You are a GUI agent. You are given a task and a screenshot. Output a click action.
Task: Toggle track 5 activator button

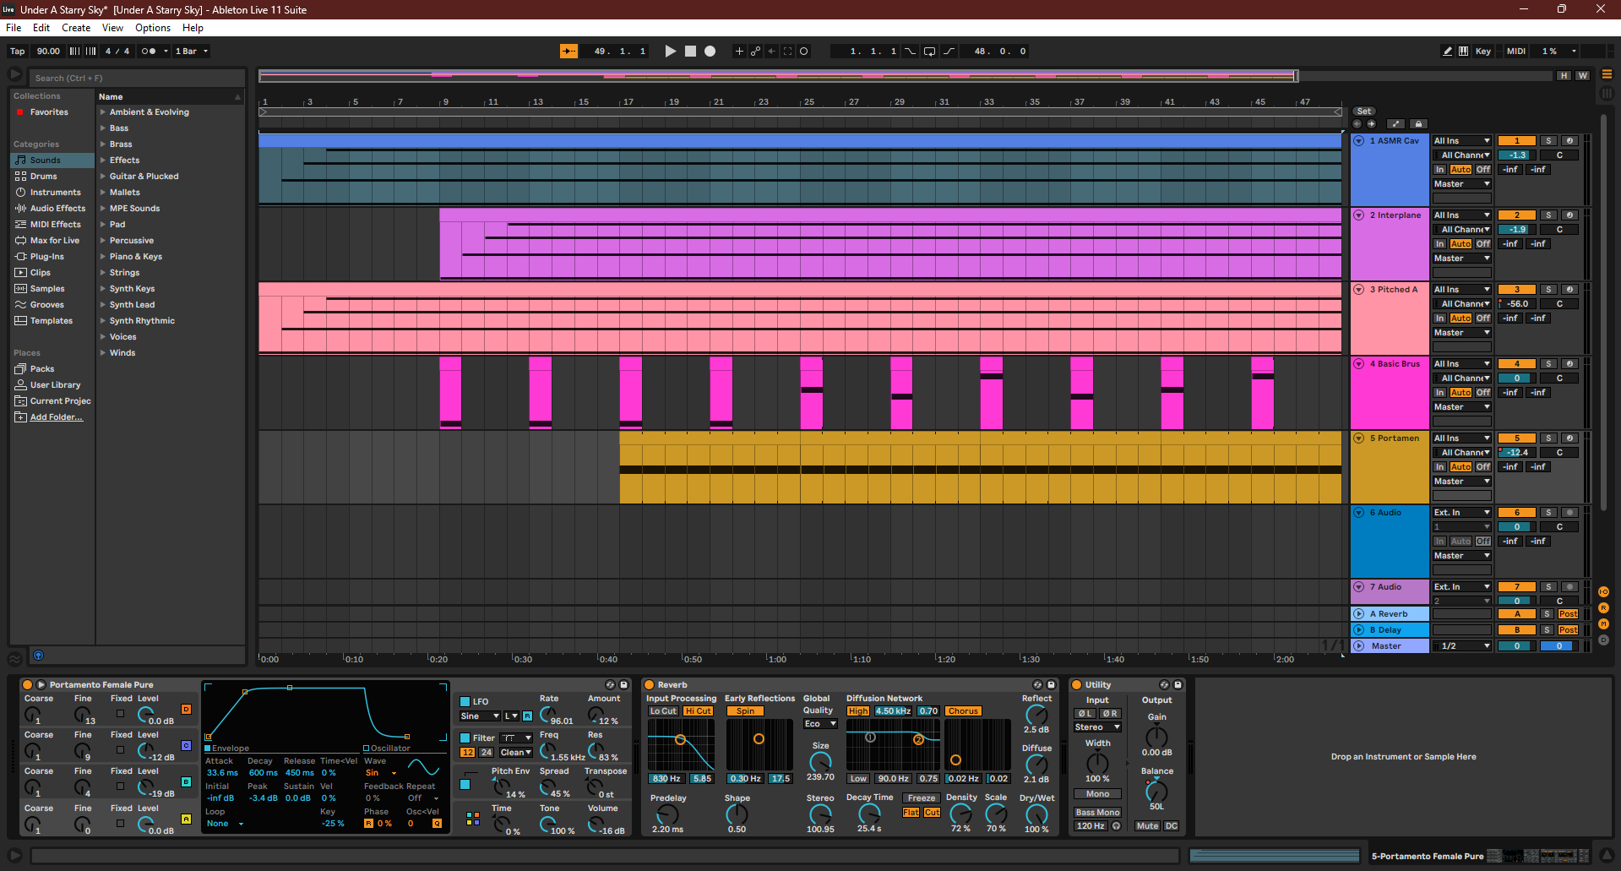[1517, 438]
